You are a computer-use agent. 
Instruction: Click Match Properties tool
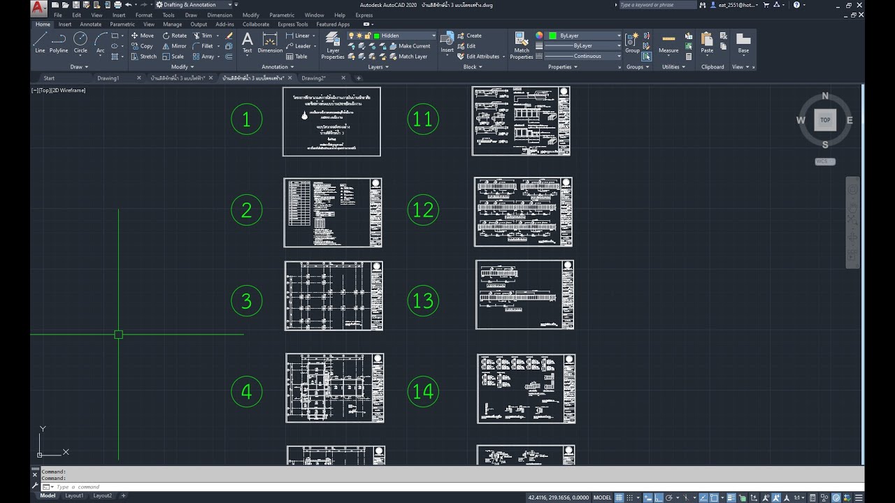click(x=522, y=45)
